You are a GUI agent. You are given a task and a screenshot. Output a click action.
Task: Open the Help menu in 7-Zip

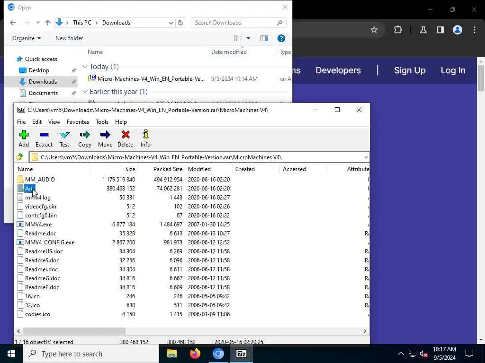pyautogui.click(x=121, y=122)
